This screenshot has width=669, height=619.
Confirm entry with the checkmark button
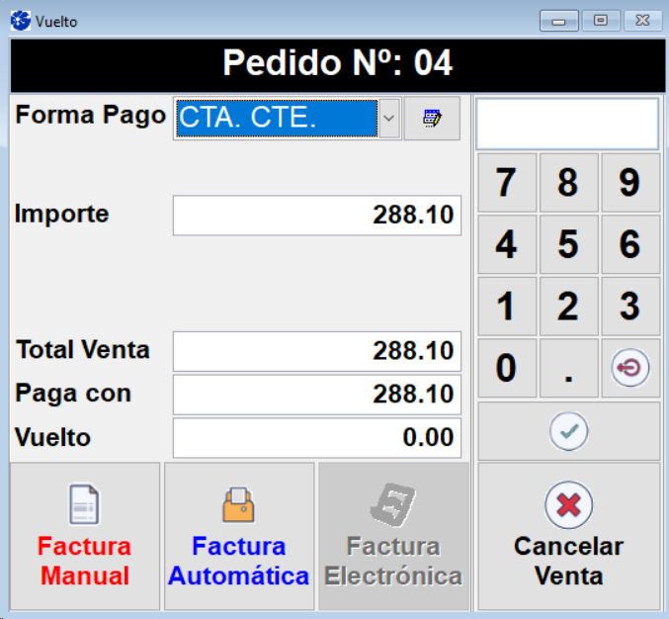(x=568, y=431)
